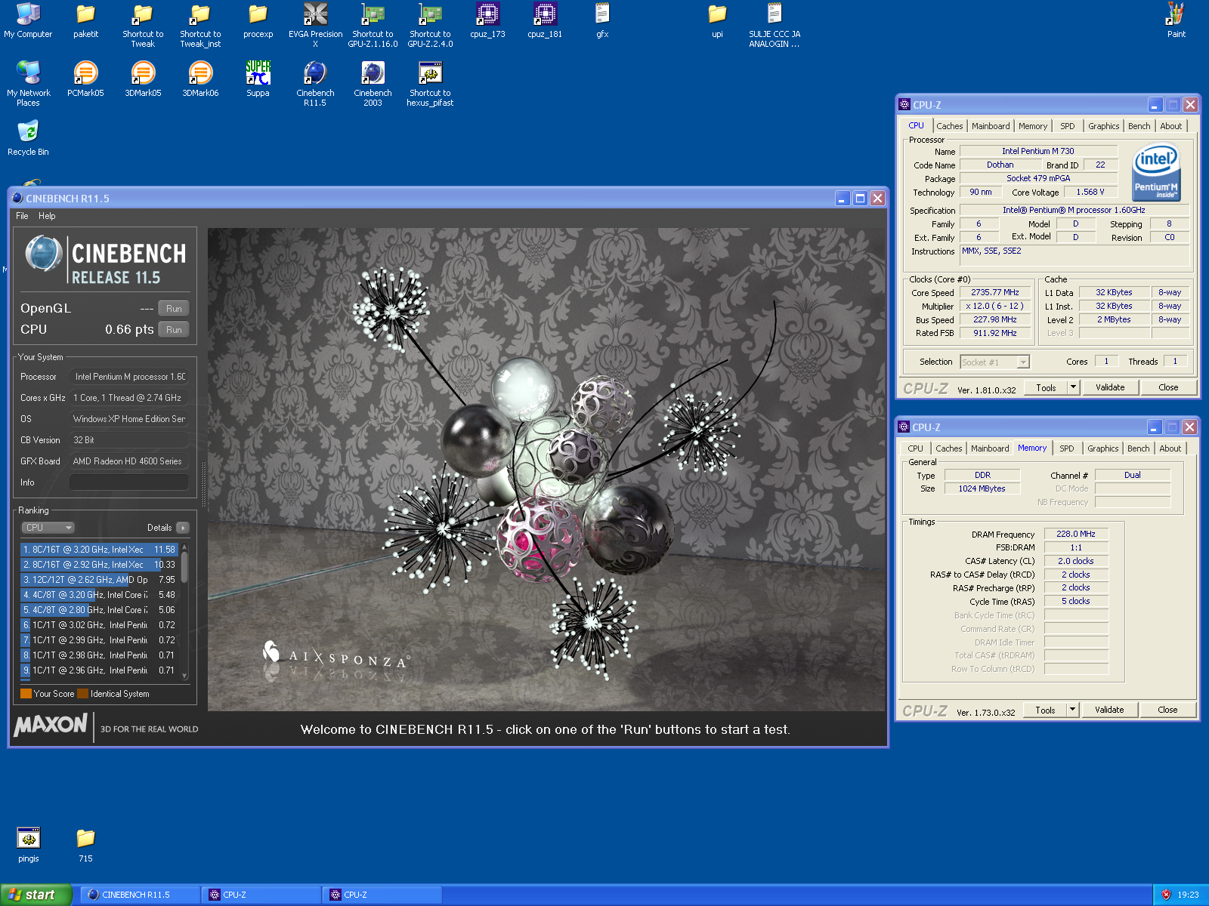Open the Recycle Bin
The image size is (1209, 906).
point(28,137)
